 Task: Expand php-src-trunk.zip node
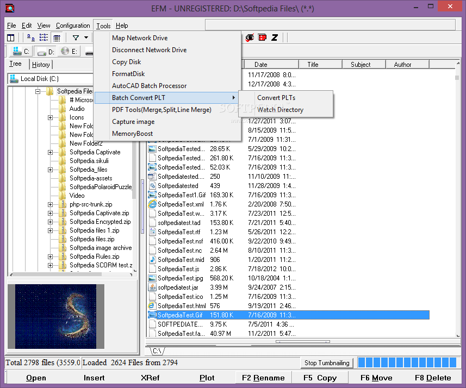tap(50, 204)
